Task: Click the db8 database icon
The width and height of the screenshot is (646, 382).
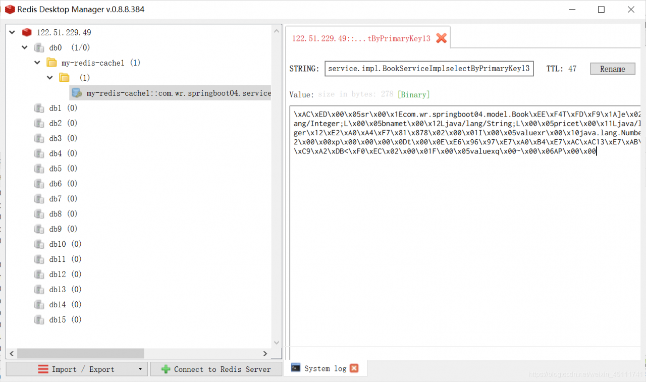Action: (39, 214)
